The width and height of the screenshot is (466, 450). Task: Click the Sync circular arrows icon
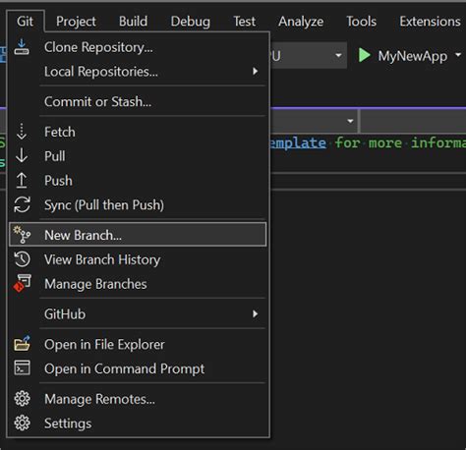tap(22, 204)
